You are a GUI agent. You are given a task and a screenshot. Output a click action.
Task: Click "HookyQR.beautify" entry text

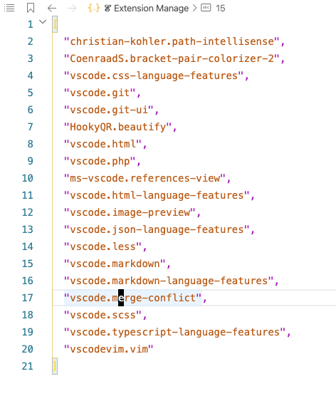pos(117,127)
